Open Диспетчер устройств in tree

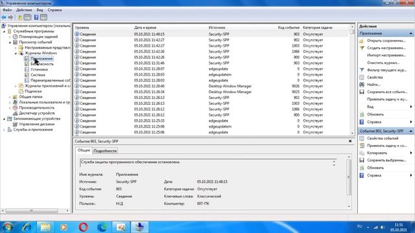click(x=37, y=113)
